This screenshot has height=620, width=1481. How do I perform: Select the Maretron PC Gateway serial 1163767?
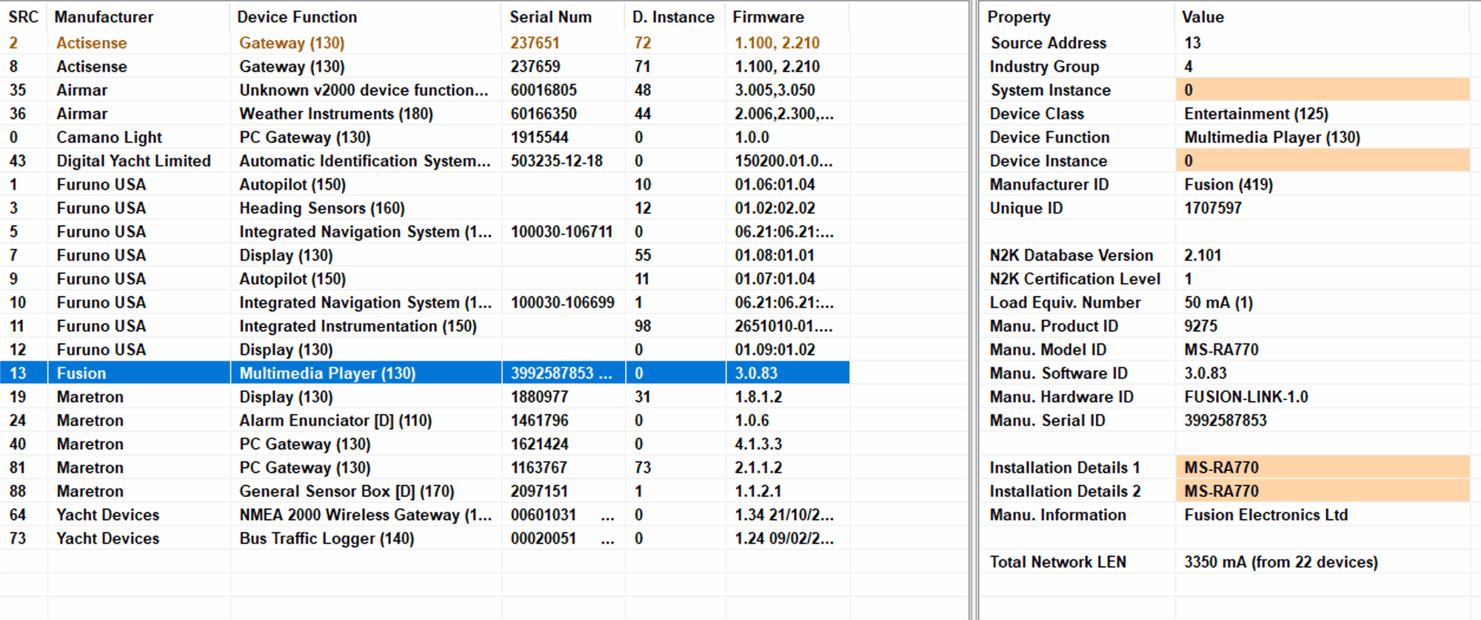tap(424, 468)
